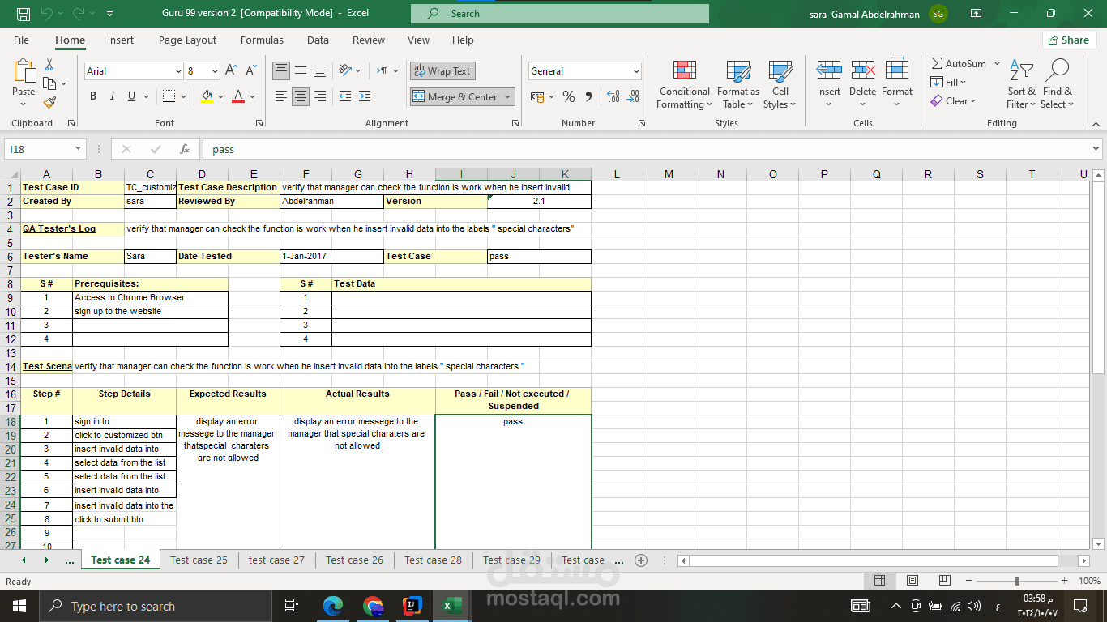Toggle Middle Align
The height and width of the screenshot is (622, 1107).
(301, 70)
